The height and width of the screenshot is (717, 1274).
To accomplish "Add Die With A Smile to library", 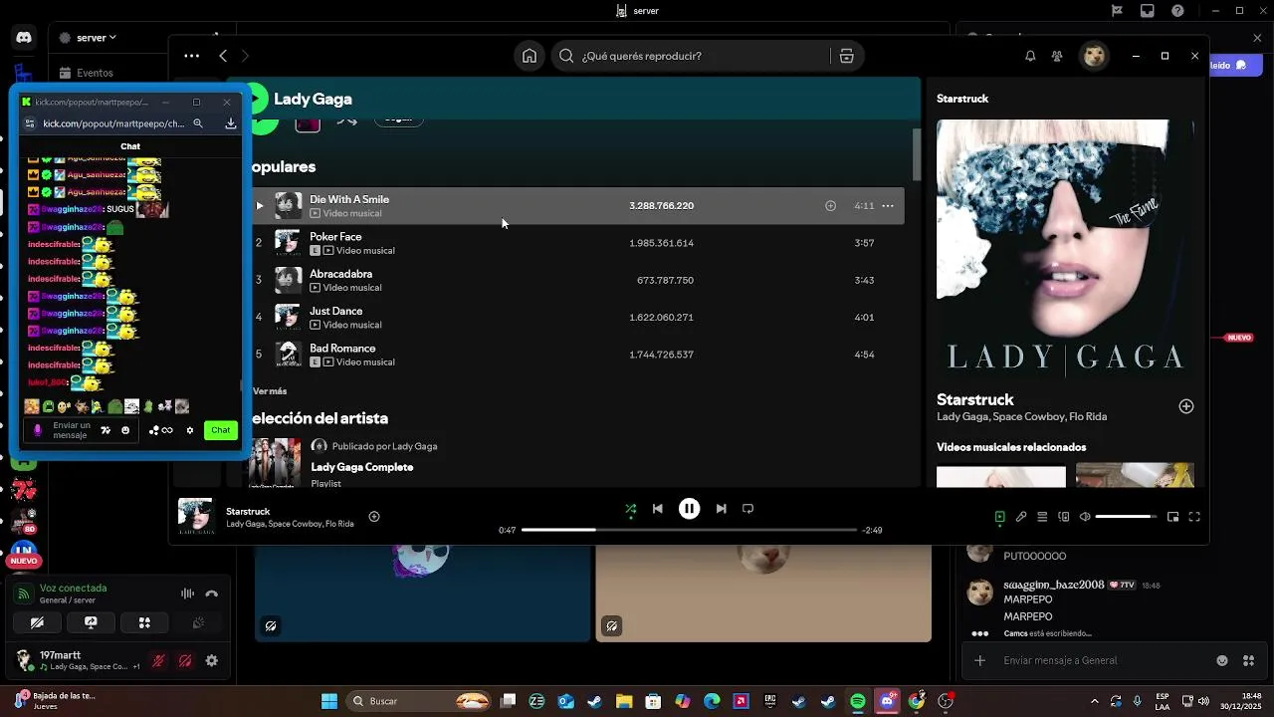I will pyautogui.click(x=830, y=206).
